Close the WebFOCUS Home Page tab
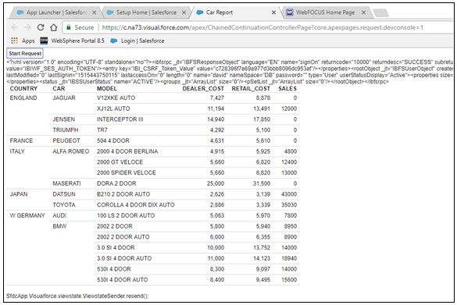The height and width of the screenshot is (305, 457). tap(363, 12)
